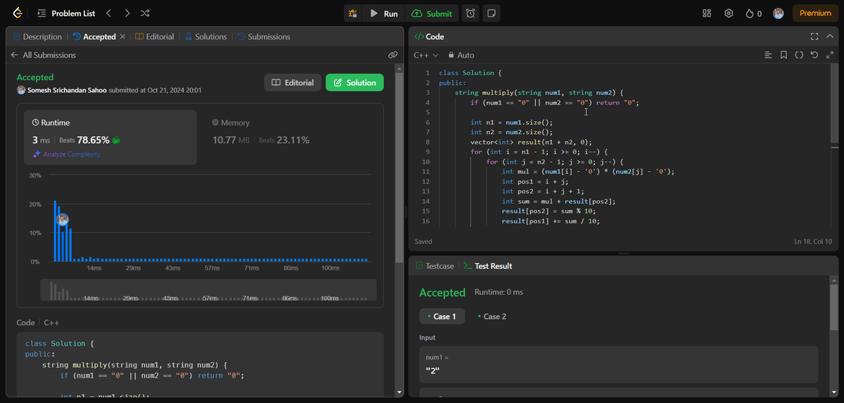This screenshot has height=403, width=844.
Task: Go to the next problem arrow
Action: (x=127, y=13)
